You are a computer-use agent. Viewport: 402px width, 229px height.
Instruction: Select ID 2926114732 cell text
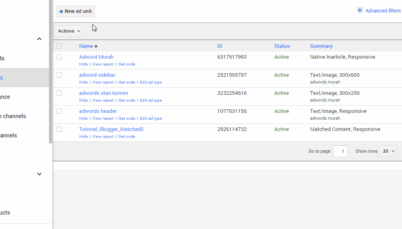point(232,129)
